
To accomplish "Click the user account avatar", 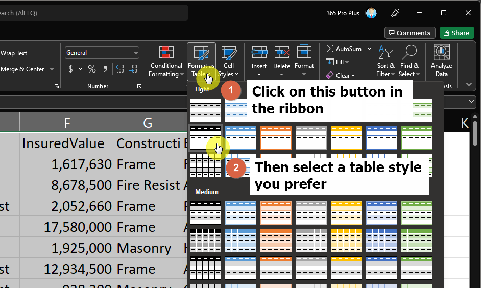I will pyautogui.click(x=371, y=13).
